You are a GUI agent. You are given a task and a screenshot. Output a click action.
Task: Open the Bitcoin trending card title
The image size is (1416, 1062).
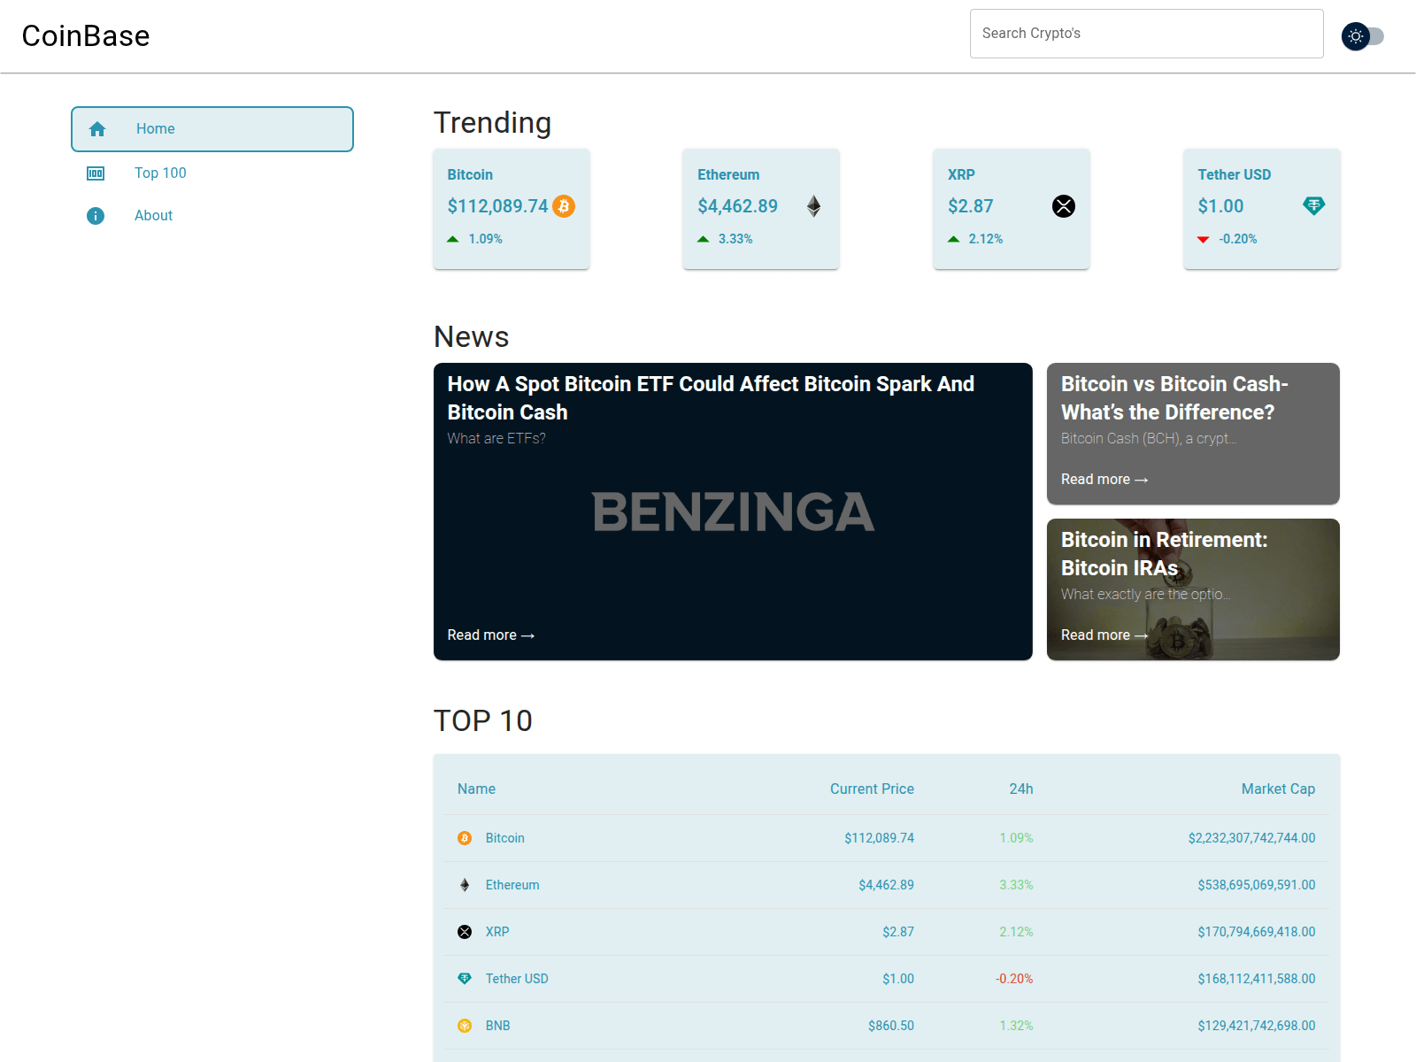point(470,175)
